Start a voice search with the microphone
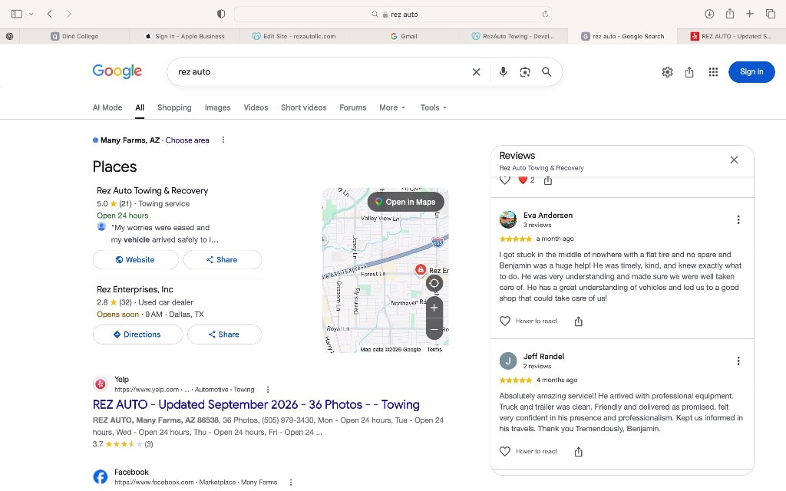Viewport: 786px width, 491px height. pyautogui.click(x=504, y=71)
